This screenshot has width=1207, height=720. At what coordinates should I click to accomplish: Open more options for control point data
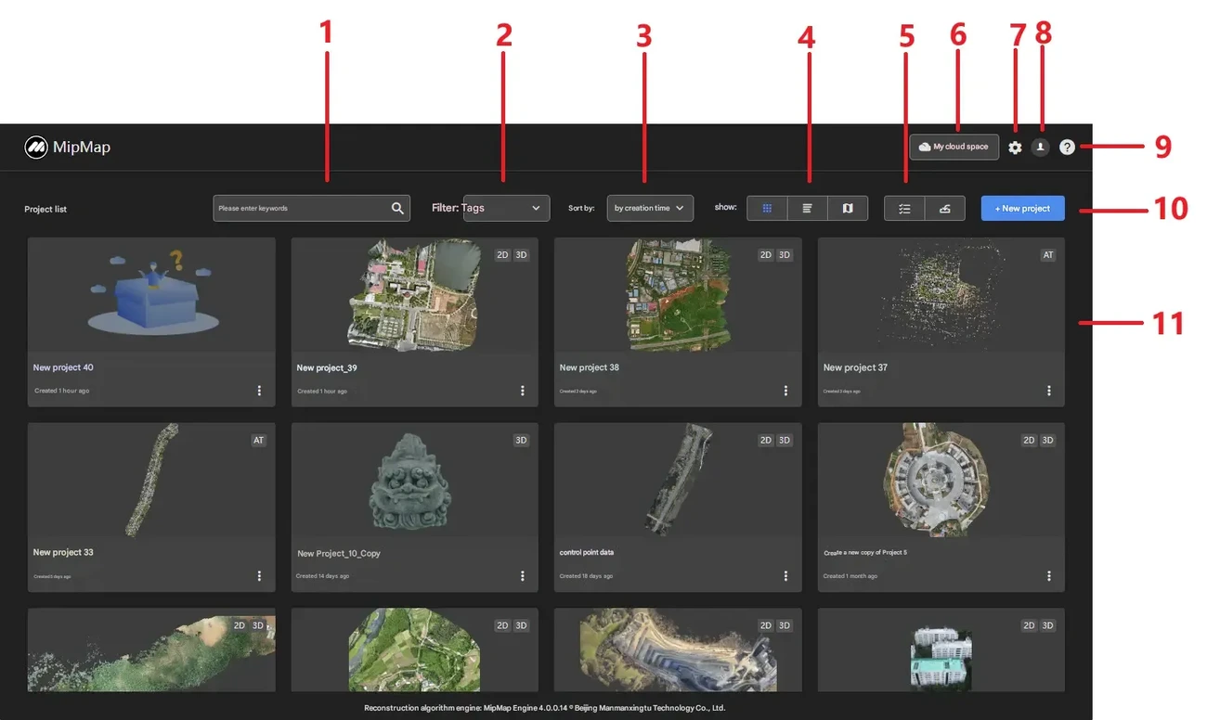785,576
